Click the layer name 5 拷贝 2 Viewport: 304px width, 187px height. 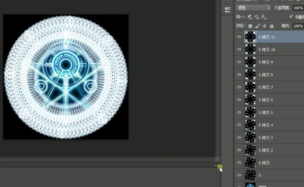(x=266, y=150)
